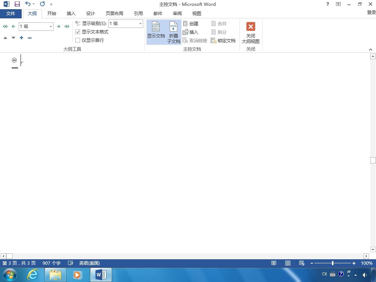376x282 pixels.
Task: Switch to 审阅 ribbon tab
Action: (177, 14)
